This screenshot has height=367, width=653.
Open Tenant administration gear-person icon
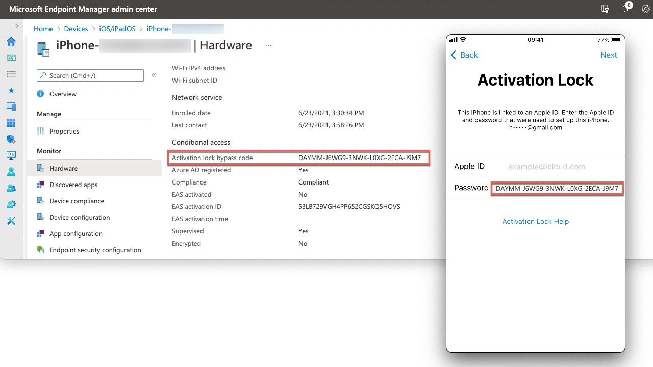[11, 204]
